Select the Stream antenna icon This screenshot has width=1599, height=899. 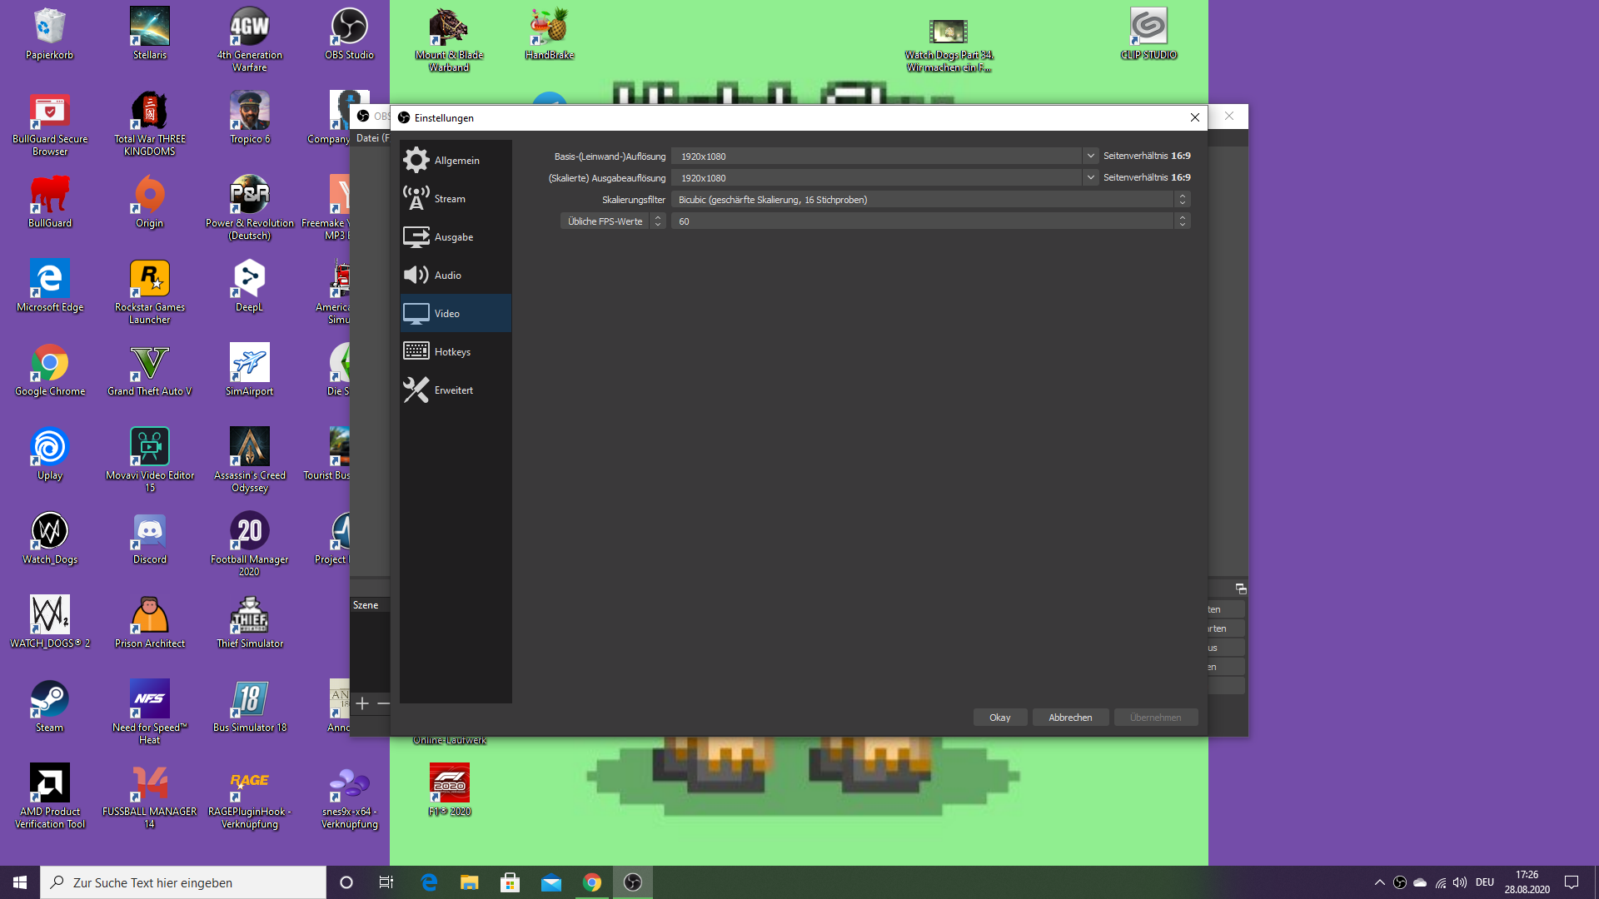click(x=416, y=198)
